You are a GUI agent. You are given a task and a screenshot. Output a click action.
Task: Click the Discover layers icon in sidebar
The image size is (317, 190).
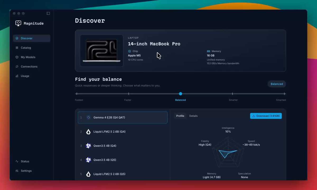17,38
